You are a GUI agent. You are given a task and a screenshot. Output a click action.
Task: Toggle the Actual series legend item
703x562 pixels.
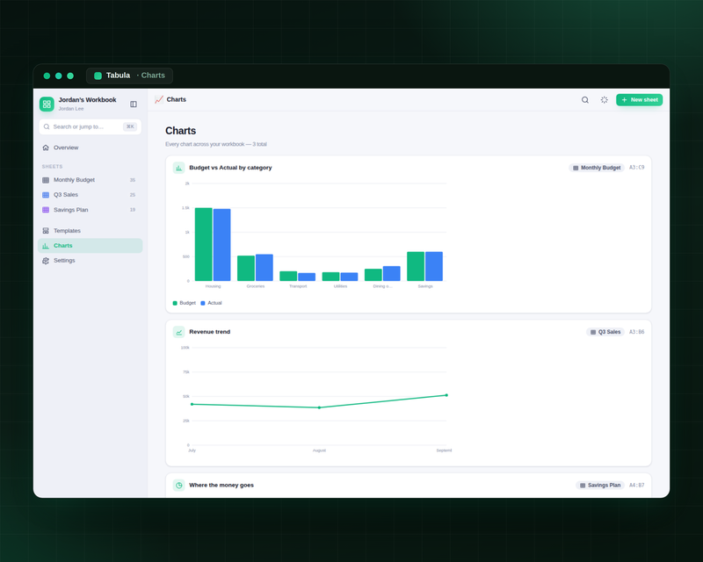click(211, 303)
